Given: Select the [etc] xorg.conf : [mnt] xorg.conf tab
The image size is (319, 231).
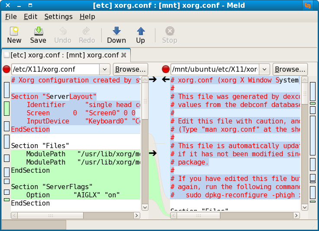Looking at the screenshot, I should coord(66,55).
